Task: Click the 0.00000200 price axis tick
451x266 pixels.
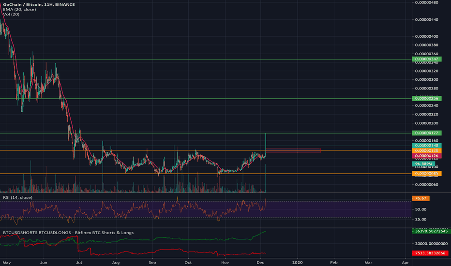Action: (x=426, y=123)
